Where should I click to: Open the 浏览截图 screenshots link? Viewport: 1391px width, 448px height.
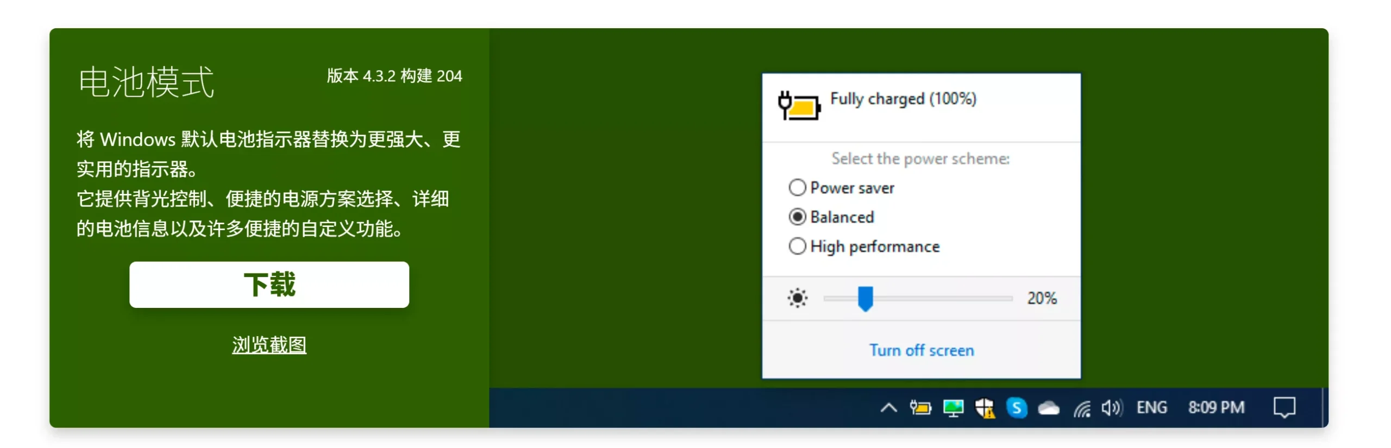pos(269,344)
